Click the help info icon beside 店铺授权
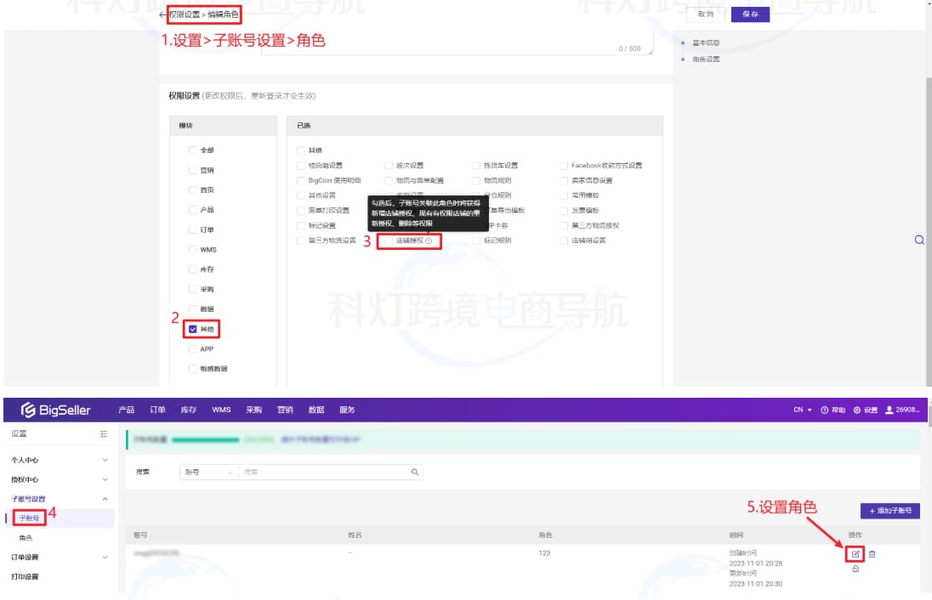The image size is (932, 600). pyautogui.click(x=429, y=241)
